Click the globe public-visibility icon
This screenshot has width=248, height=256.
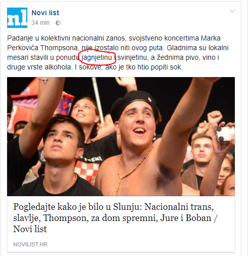pos(58,23)
